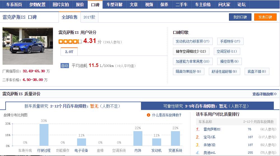This screenshot has height=156, width=280.
Task: Select the 2017款 model year tab
Action: [x=89, y=17]
